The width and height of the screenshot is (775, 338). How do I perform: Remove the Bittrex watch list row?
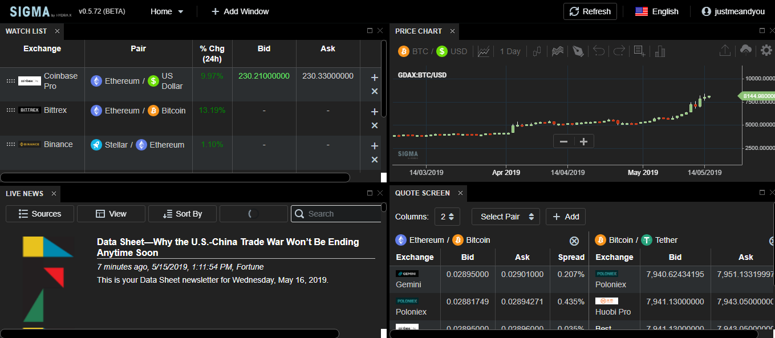coord(375,125)
